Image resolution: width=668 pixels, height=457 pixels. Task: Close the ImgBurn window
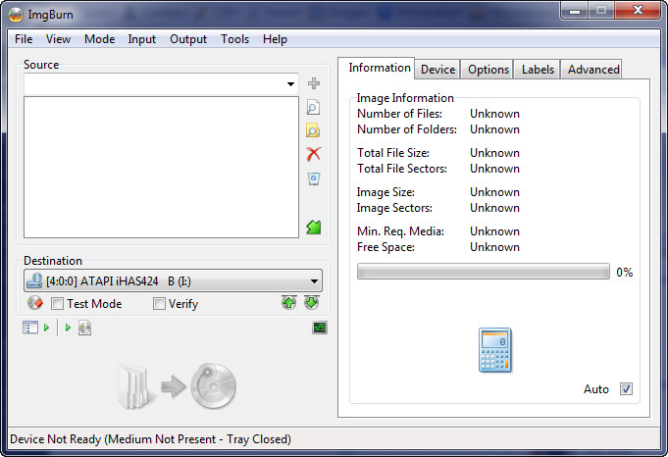click(638, 11)
